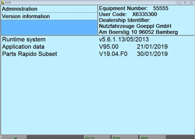Maximize the DAVIE window
Screen dimensions: 195x139
point(185,3)
